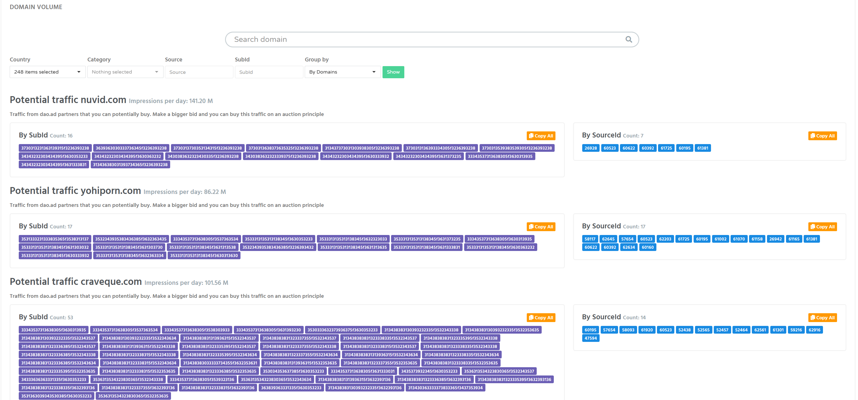
Task: Click the Potential traffic craveque.com heading
Action: (76, 282)
